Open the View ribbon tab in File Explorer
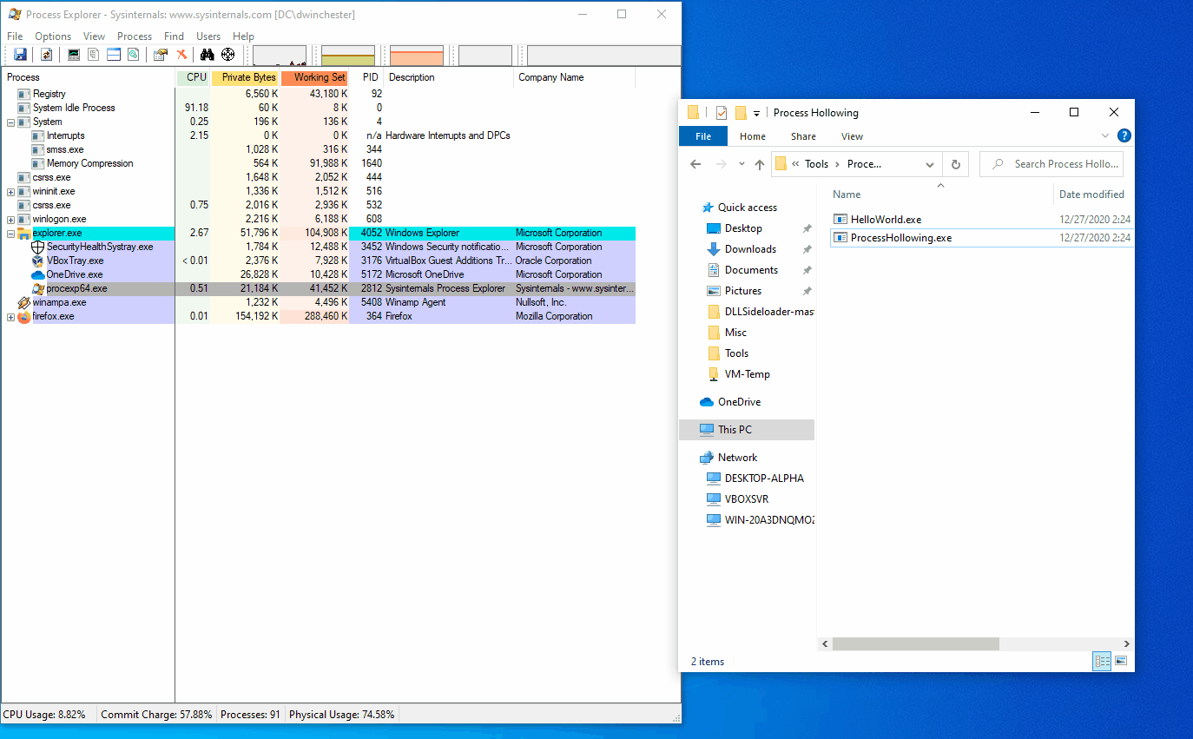 tap(852, 136)
